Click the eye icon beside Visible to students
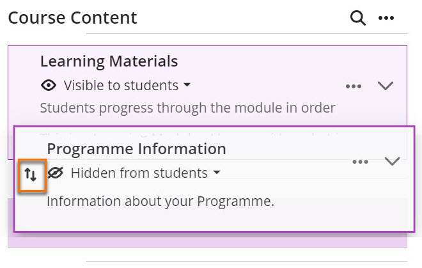422x268 pixels. coord(49,86)
